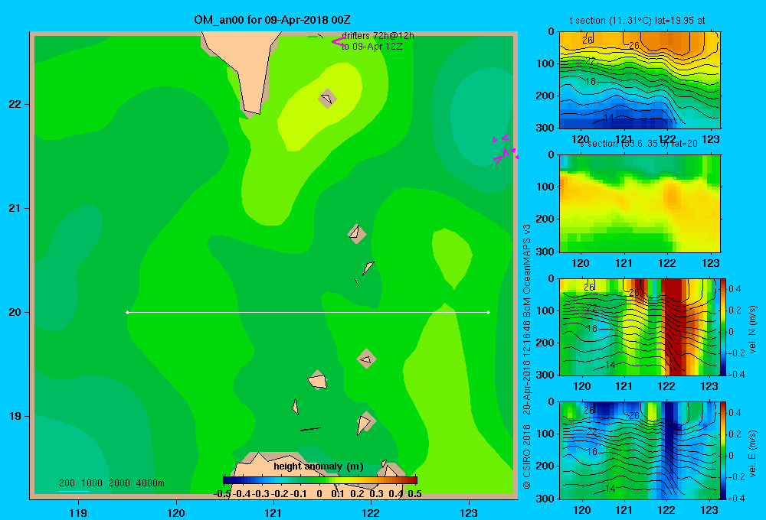Click longitude label 121 on the main map axis
Screen dimensions: 766x520
click(x=273, y=512)
